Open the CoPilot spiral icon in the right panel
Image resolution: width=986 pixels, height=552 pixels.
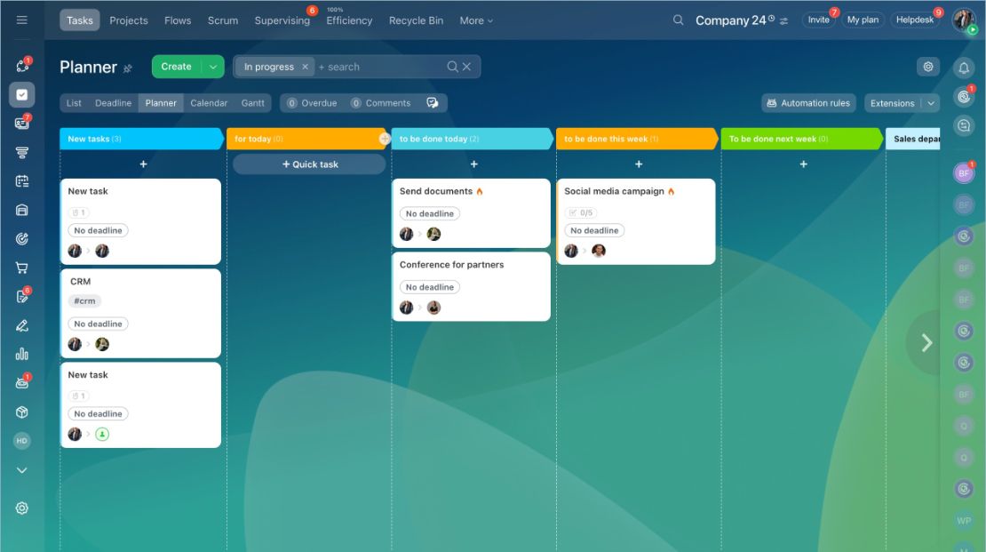pyautogui.click(x=964, y=96)
